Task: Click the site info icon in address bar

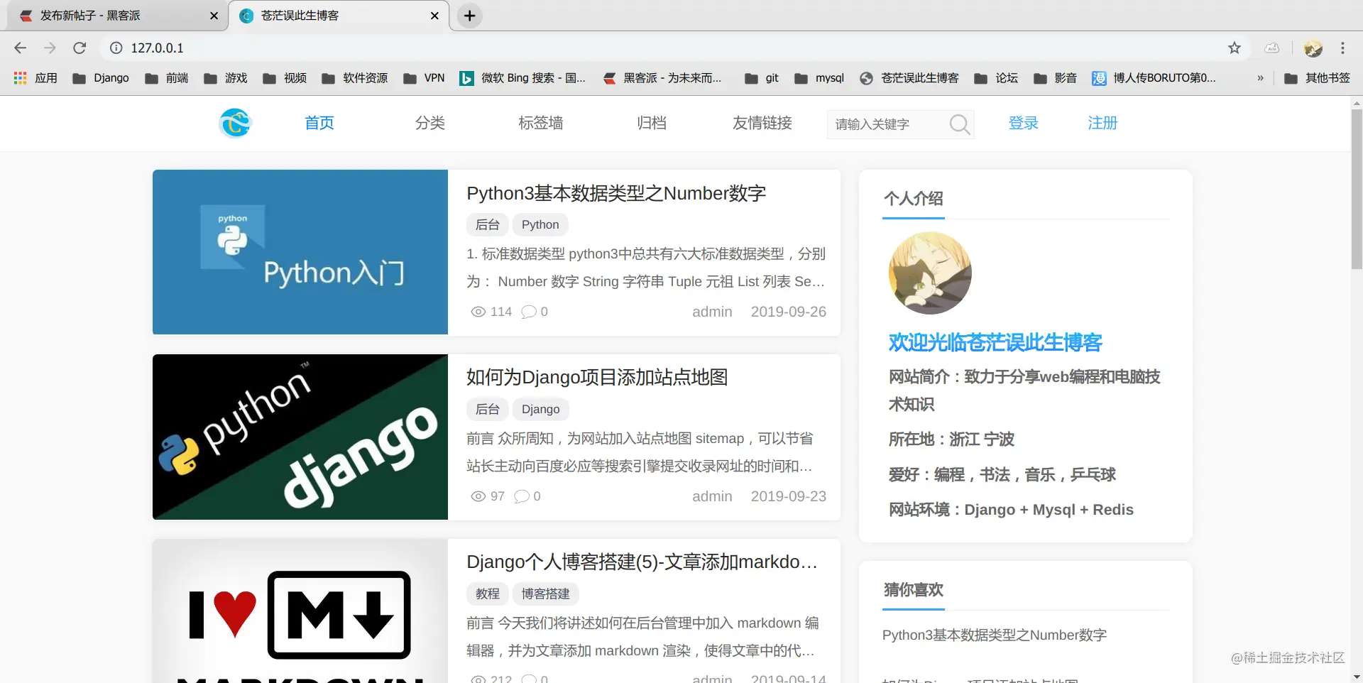Action: coord(116,48)
